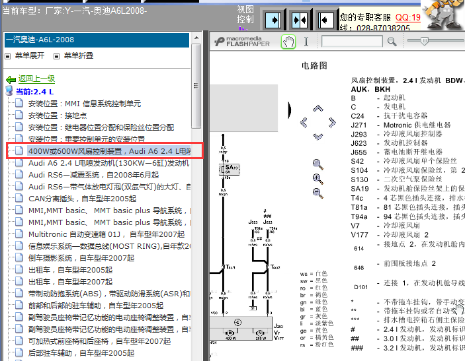This screenshot has width=465, height=361.
Task: Open Audi A6 2.4 L电喷发动机(130KW) entry
Action: click(x=109, y=163)
